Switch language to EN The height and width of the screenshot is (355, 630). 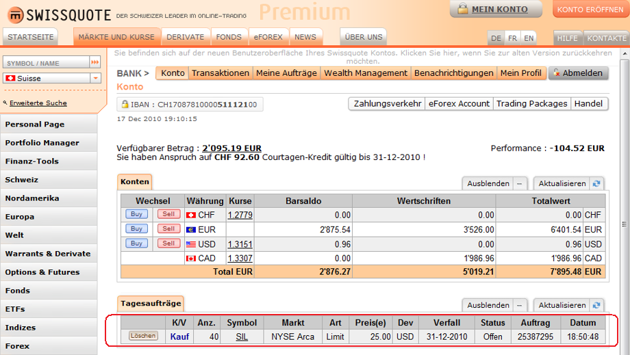click(529, 38)
